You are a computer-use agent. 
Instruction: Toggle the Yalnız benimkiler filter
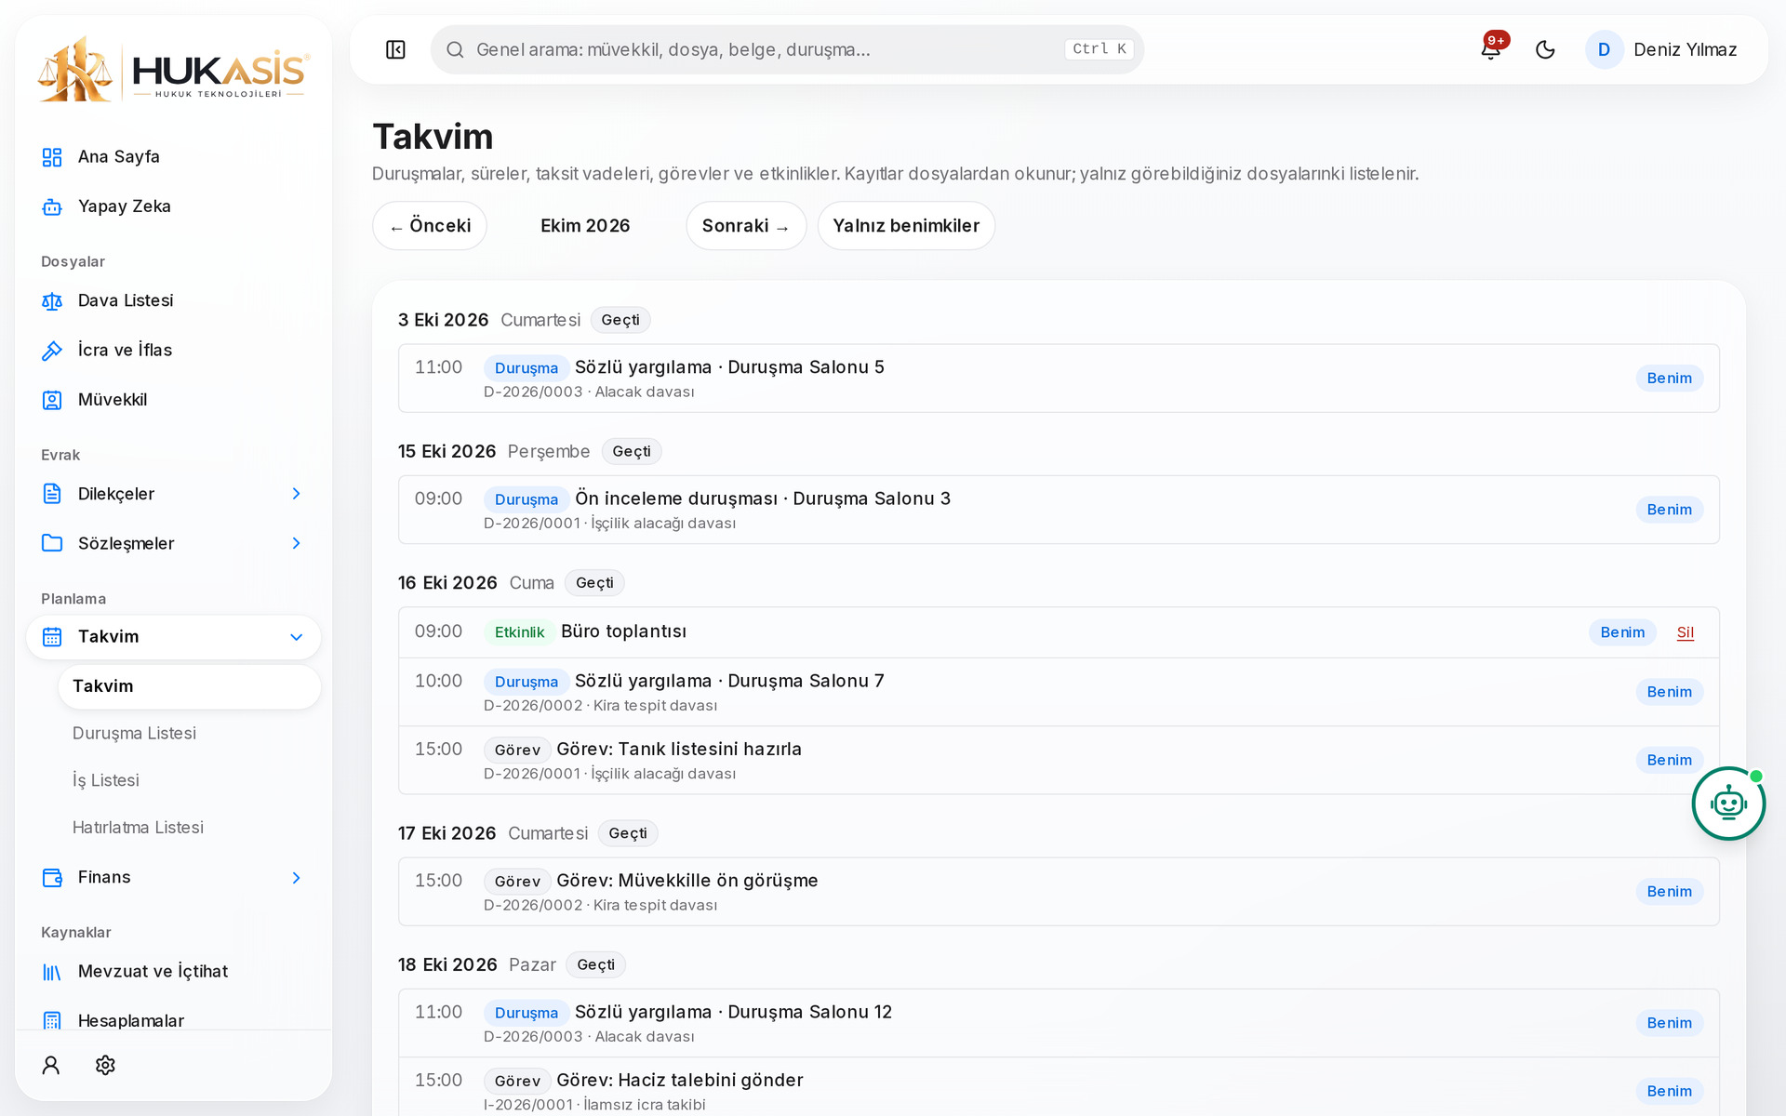pyautogui.click(x=906, y=226)
